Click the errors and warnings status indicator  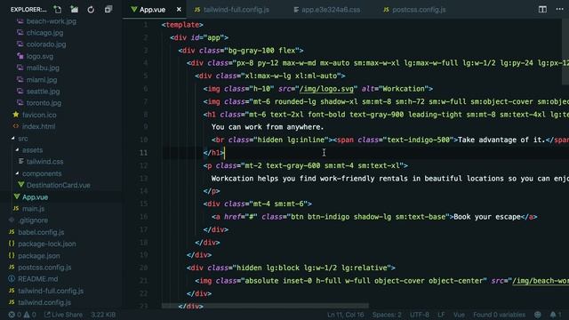coord(22,315)
